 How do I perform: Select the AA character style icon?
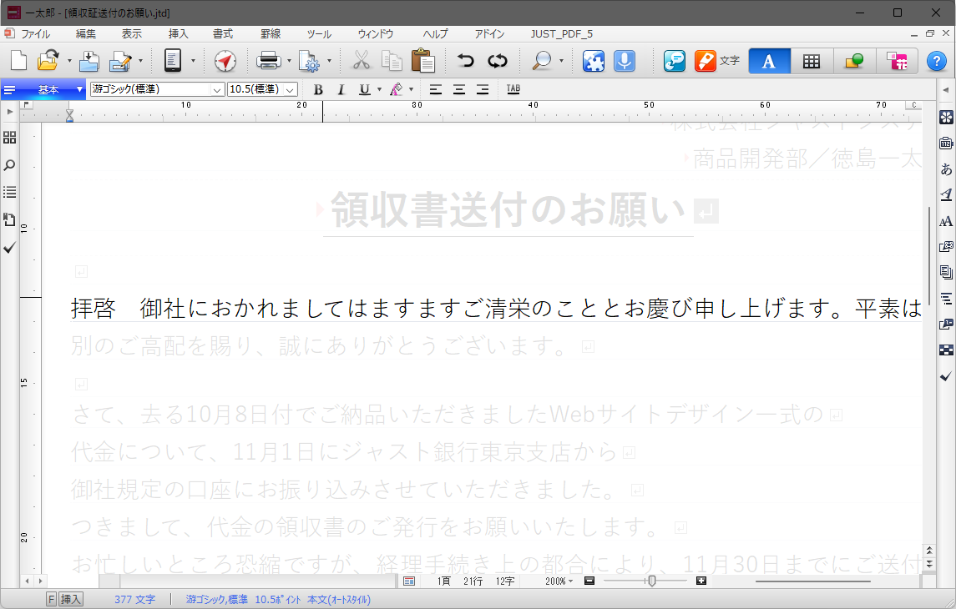point(944,223)
